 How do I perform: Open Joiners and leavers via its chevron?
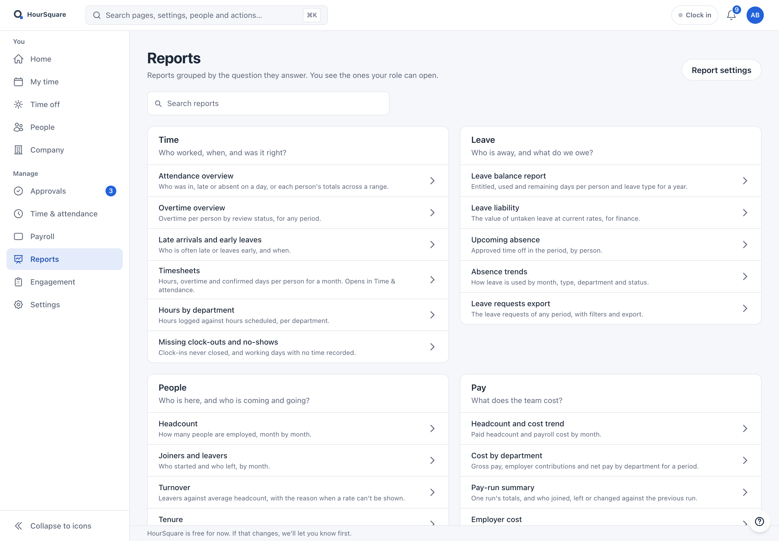pos(432,460)
